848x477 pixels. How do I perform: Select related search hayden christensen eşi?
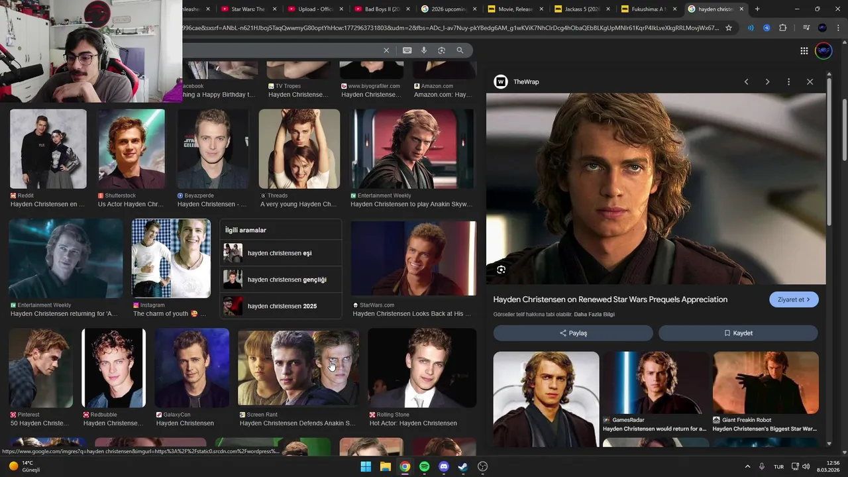coord(281,253)
